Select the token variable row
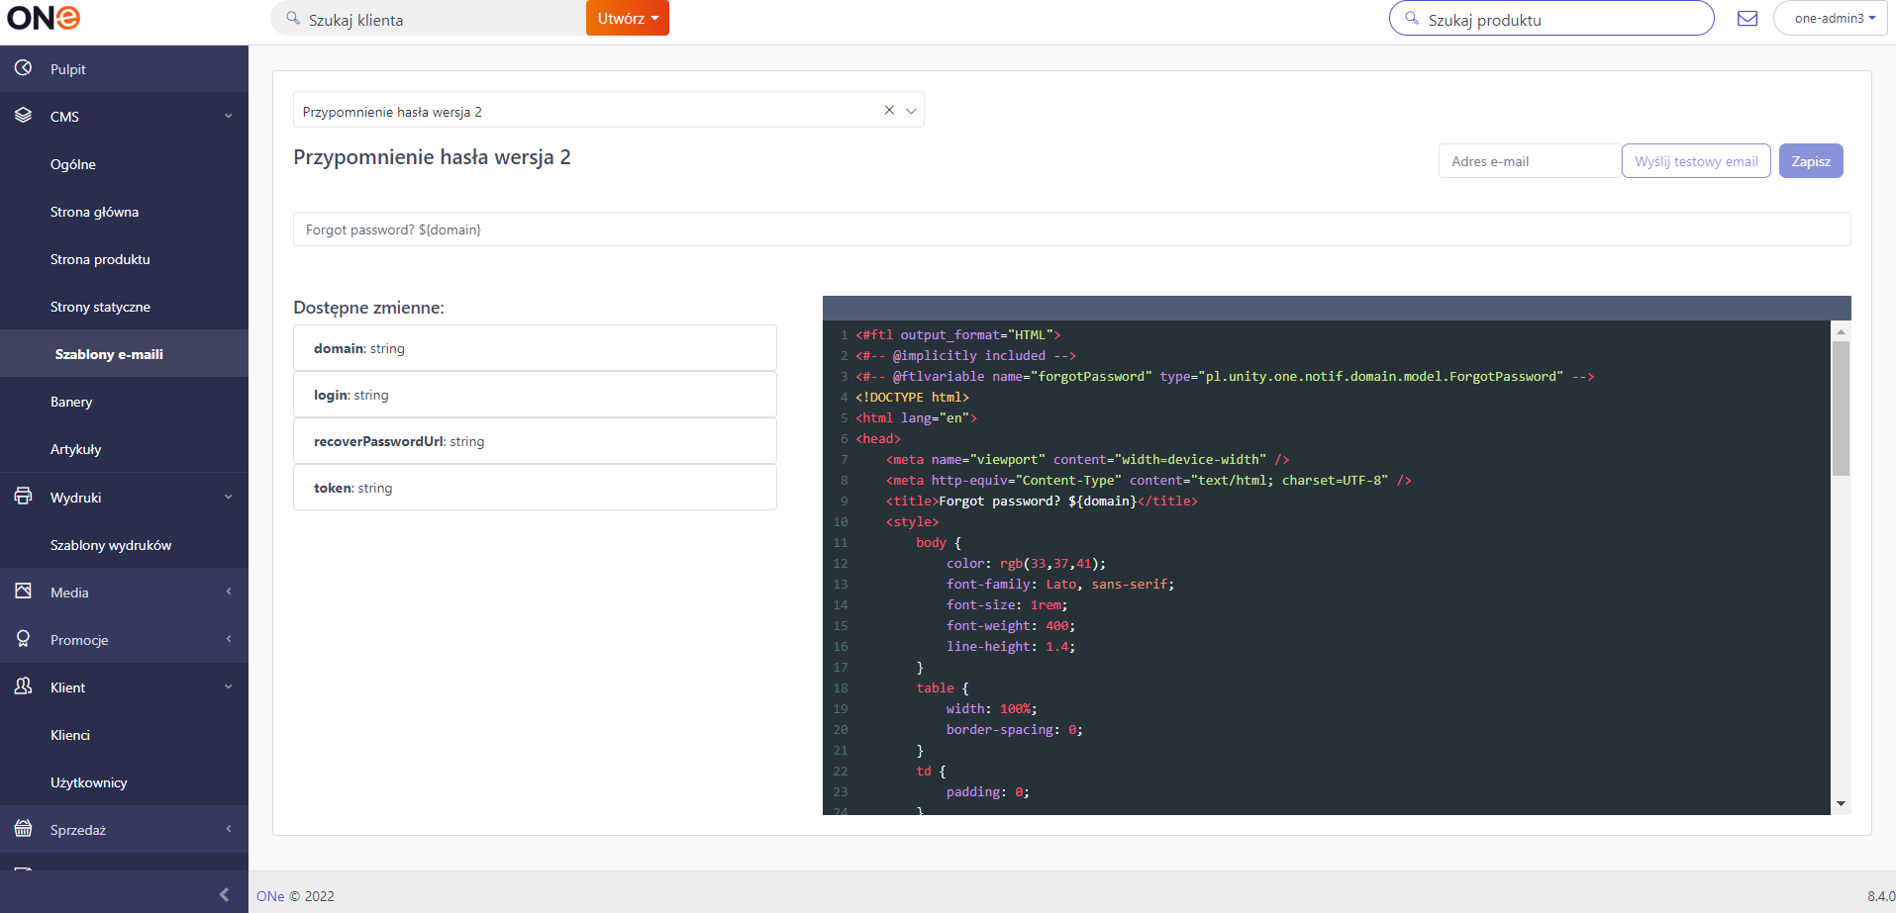Image resolution: width=1896 pixels, height=913 pixels. point(535,488)
